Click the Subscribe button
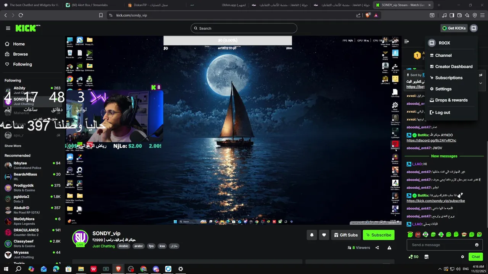This screenshot has height=274, width=488. [379, 235]
